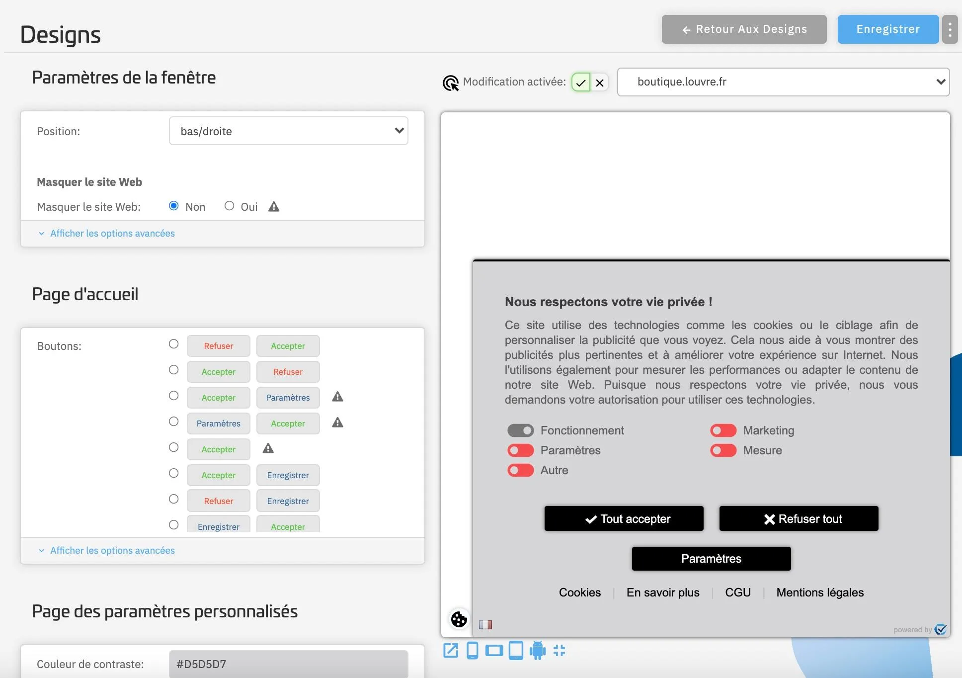
Task: Click the modification cursor icon
Action: (x=451, y=83)
